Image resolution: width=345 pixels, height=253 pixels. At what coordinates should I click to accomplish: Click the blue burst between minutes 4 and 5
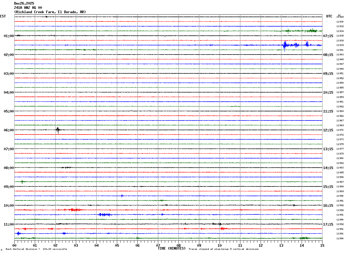pyautogui.click(x=104, y=214)
